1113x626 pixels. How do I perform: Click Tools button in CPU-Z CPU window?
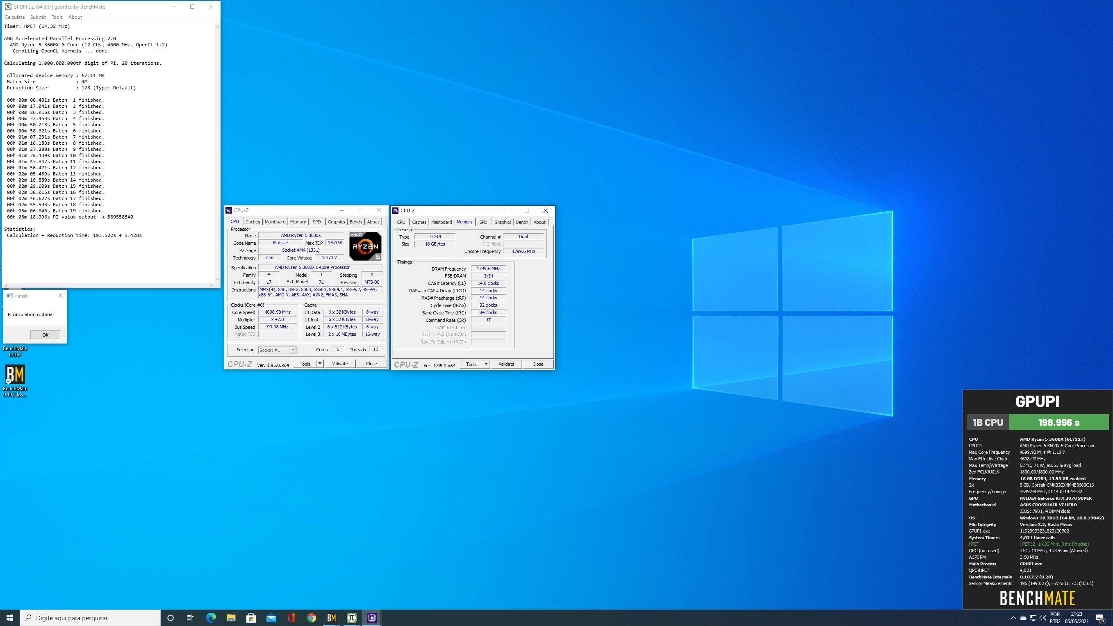coord(305,364)
